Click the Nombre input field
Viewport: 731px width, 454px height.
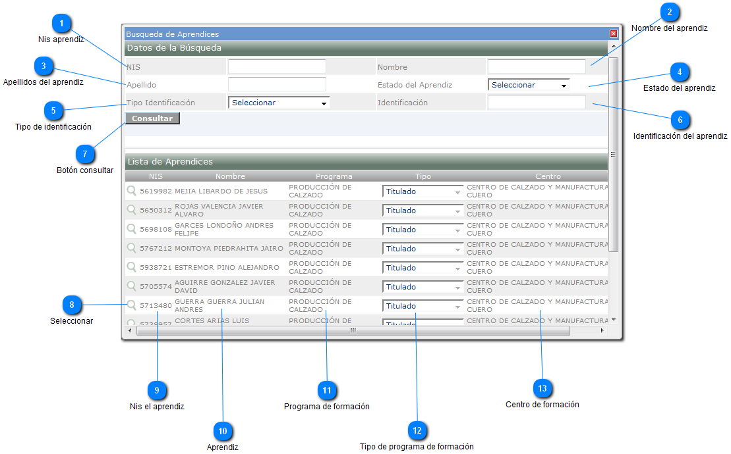click(537, 66)
